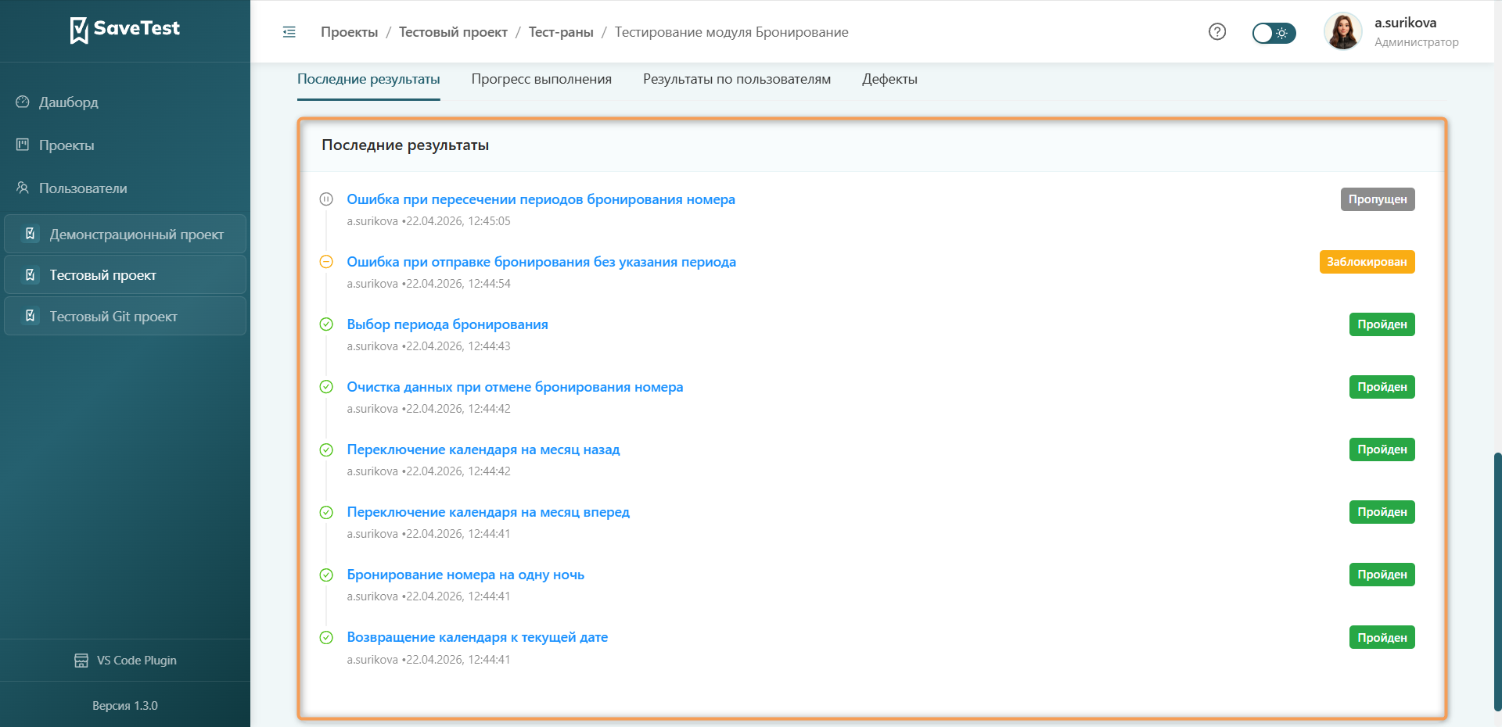Open Ошибка при отправке бронирования без указания периода

point(541,262)
